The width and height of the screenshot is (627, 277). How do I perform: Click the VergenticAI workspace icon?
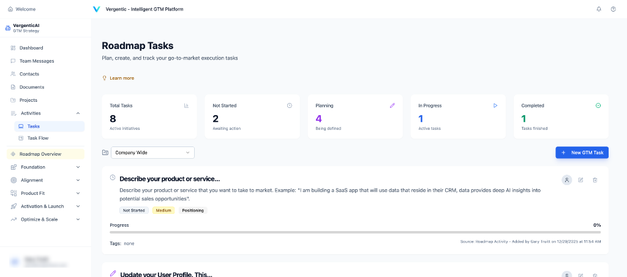click(x=8, y=28)
